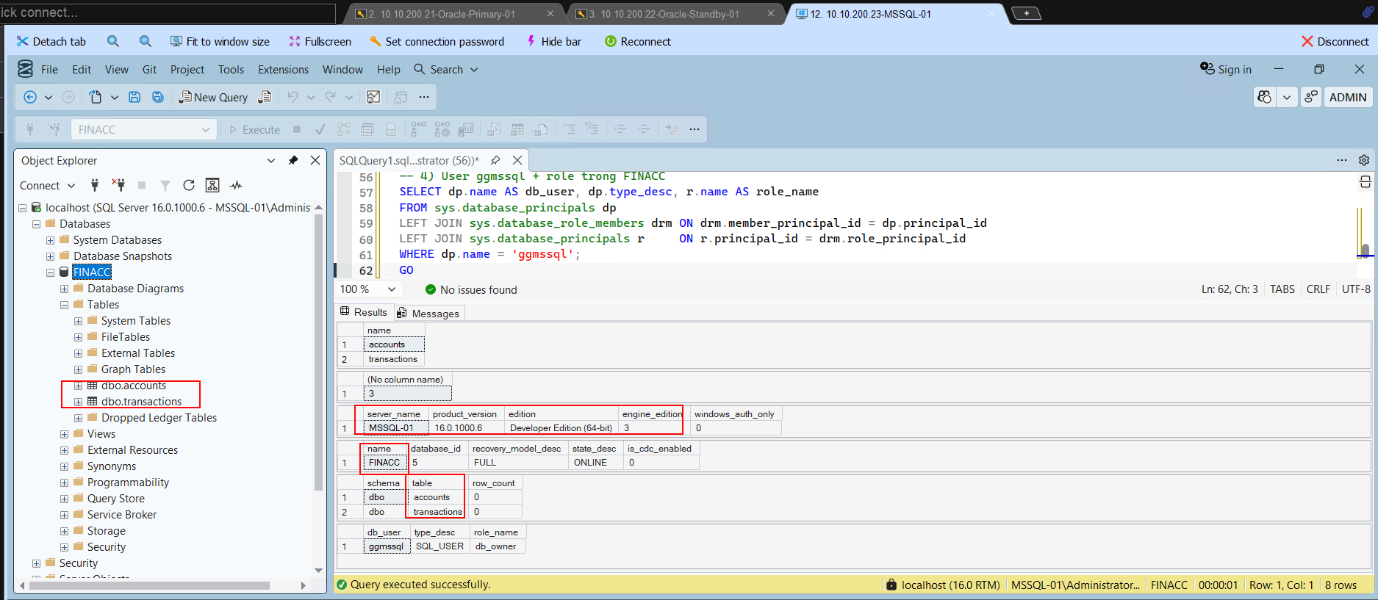Viewport: 1378px width, 600px height.
Task: Select the dbo.transactions table in the tree
Action: [141, 402]
